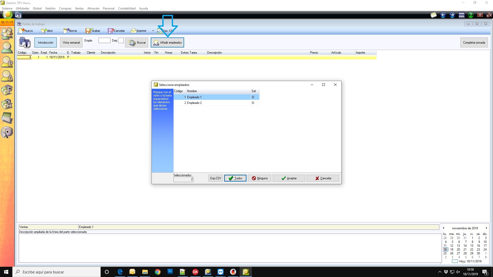Expand the Imprimir dropdown arrow
Image resolution: width=493 pixels, height=277 pixels.
pyautogui.click(x=153, y=31)
